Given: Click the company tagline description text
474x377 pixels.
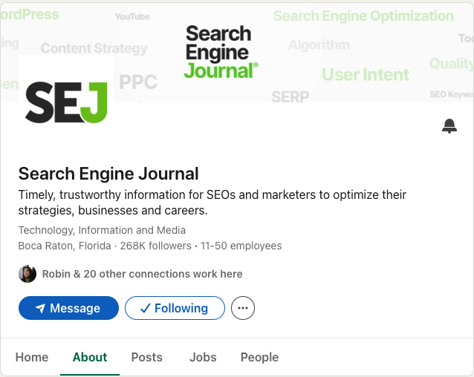Looking at the screenshot, I should 212,203.
